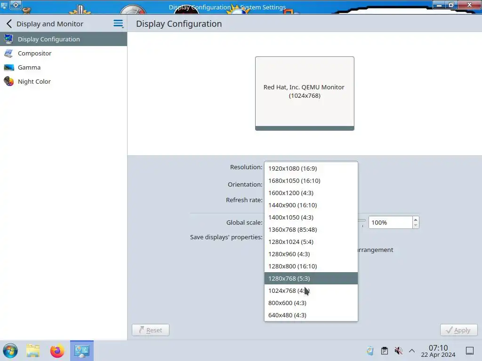Select System Settings taskbar entry

[x=82, y=351]
